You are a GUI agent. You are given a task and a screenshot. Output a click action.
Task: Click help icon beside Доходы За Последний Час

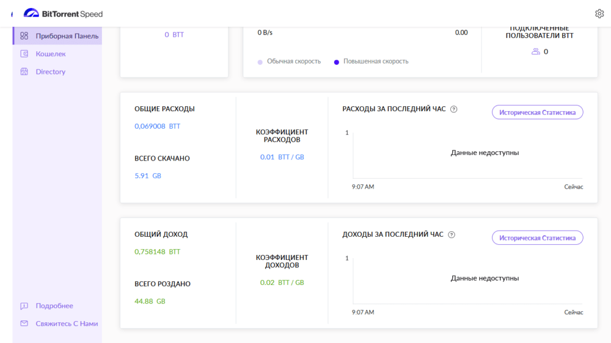pyautogui.click(x=452, y=234)
